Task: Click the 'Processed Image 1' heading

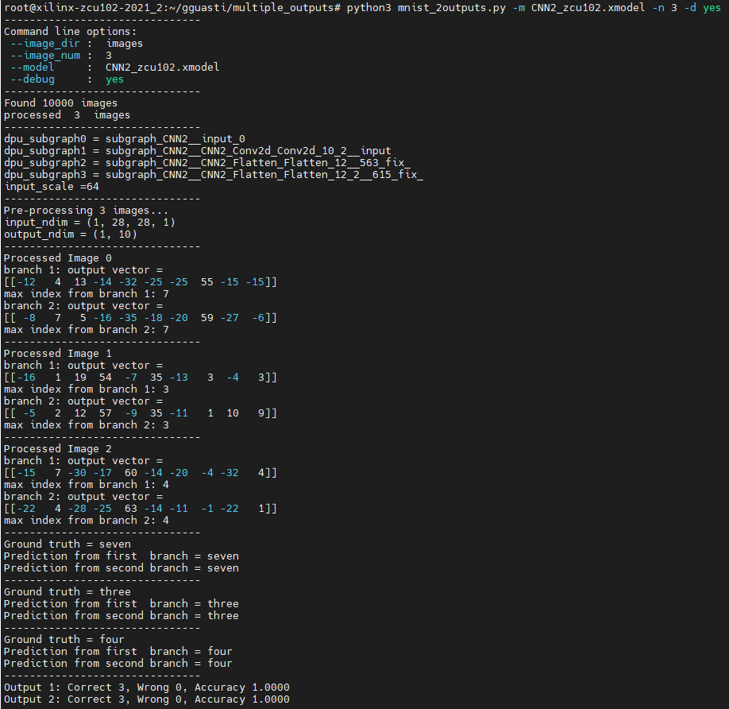Action: coord(57,353)
